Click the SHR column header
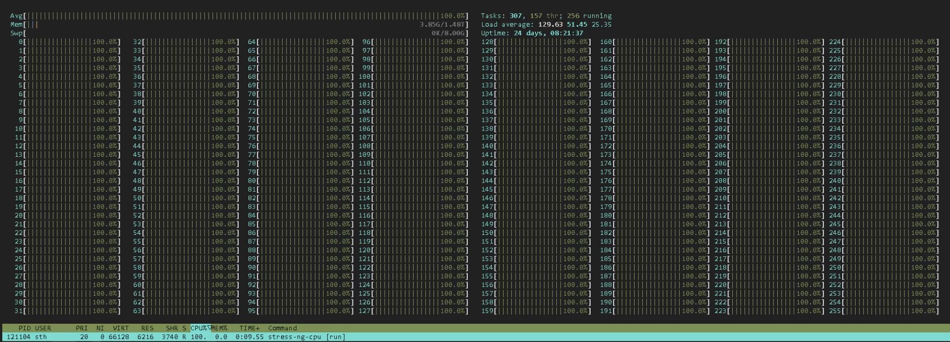950x342 pixels. tap(172, 328)
